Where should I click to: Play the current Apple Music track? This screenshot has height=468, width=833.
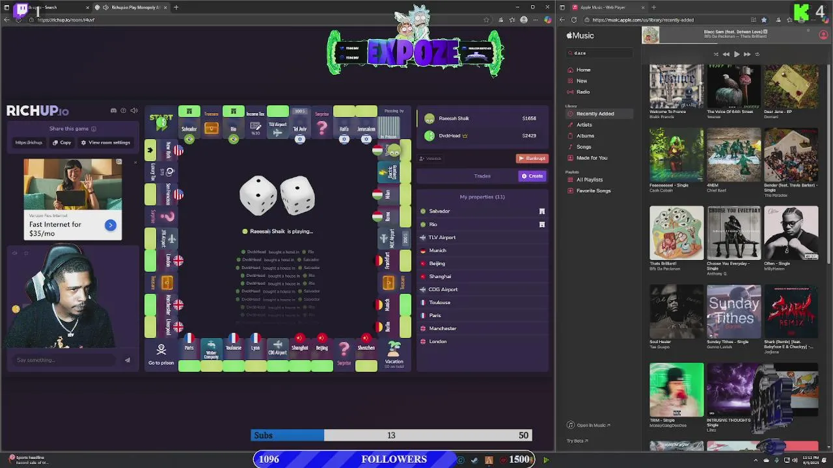[x=736, y=54]
